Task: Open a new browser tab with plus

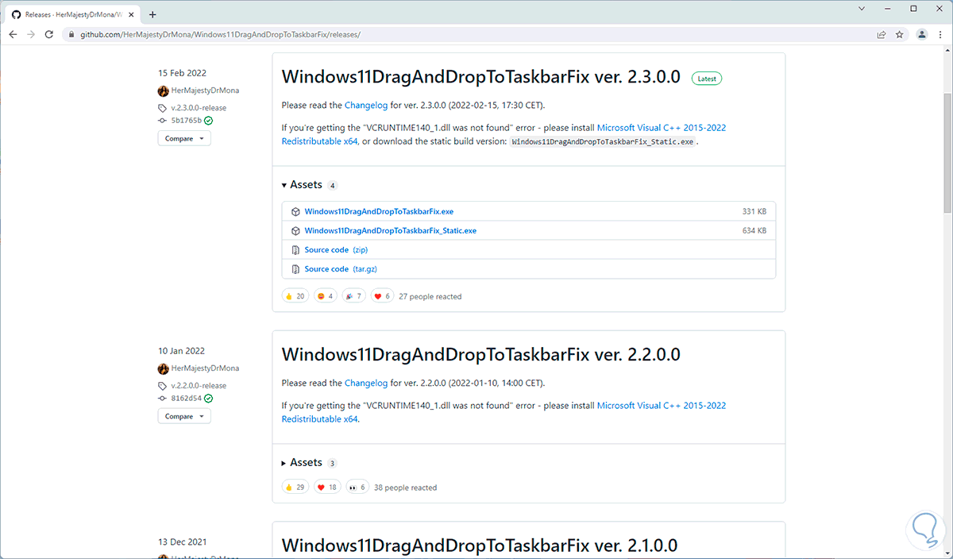Action: (x=152, y=13)
